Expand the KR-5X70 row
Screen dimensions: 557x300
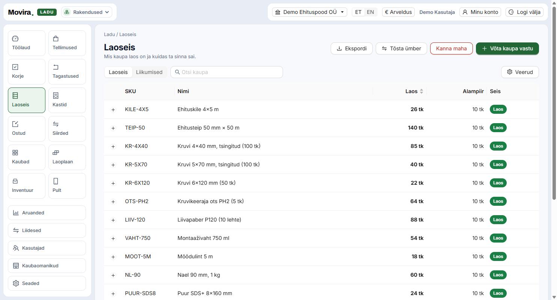[x=113, y=165]
